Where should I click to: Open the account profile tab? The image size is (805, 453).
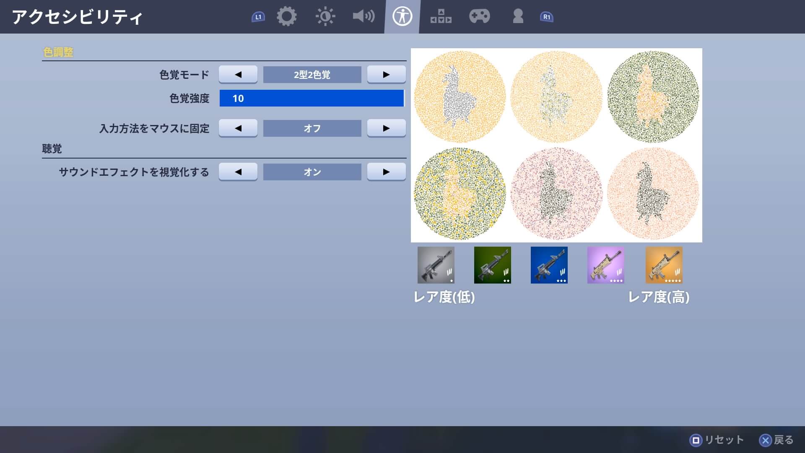[518, 17]
